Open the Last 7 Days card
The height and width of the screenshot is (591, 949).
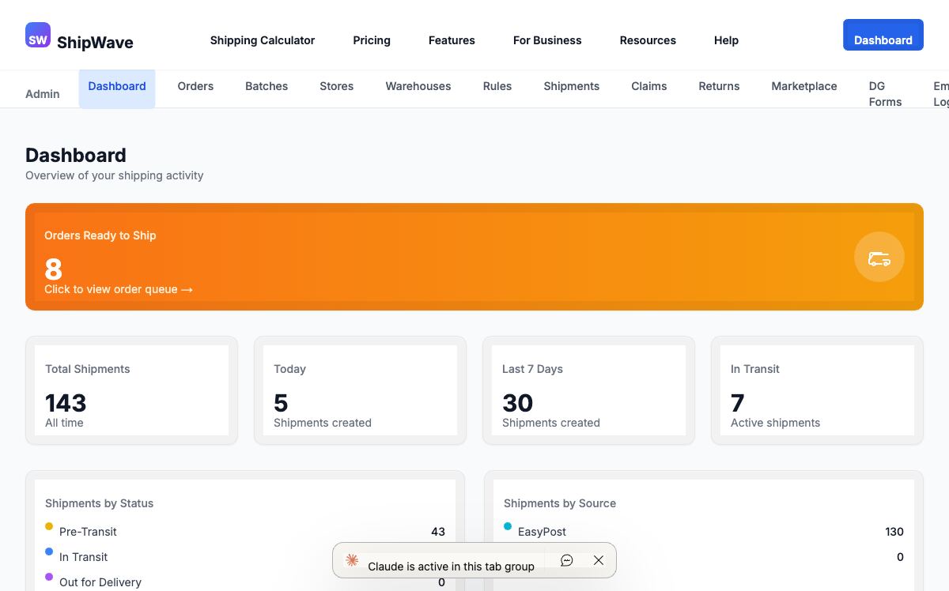[588, 390]
